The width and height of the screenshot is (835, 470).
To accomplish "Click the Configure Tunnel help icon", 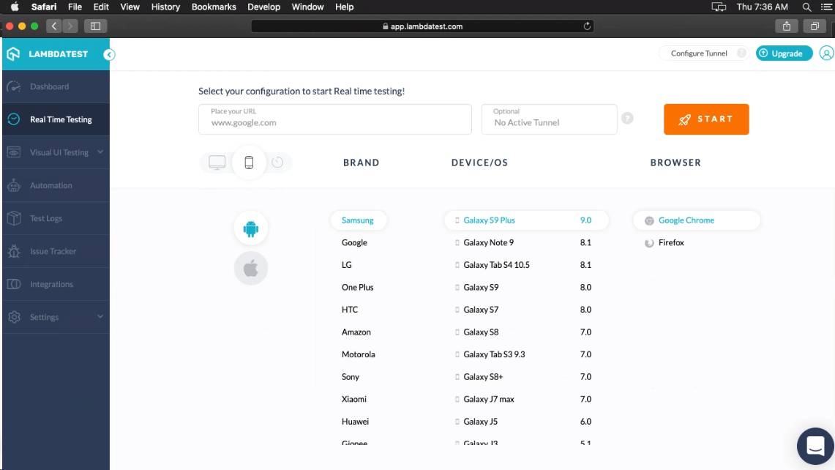I will 741,53.
